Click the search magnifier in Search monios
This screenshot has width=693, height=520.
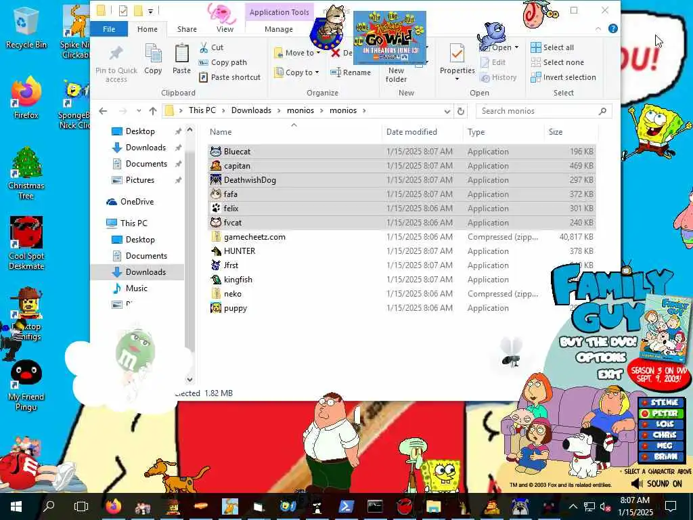click(x=602, y=111)
